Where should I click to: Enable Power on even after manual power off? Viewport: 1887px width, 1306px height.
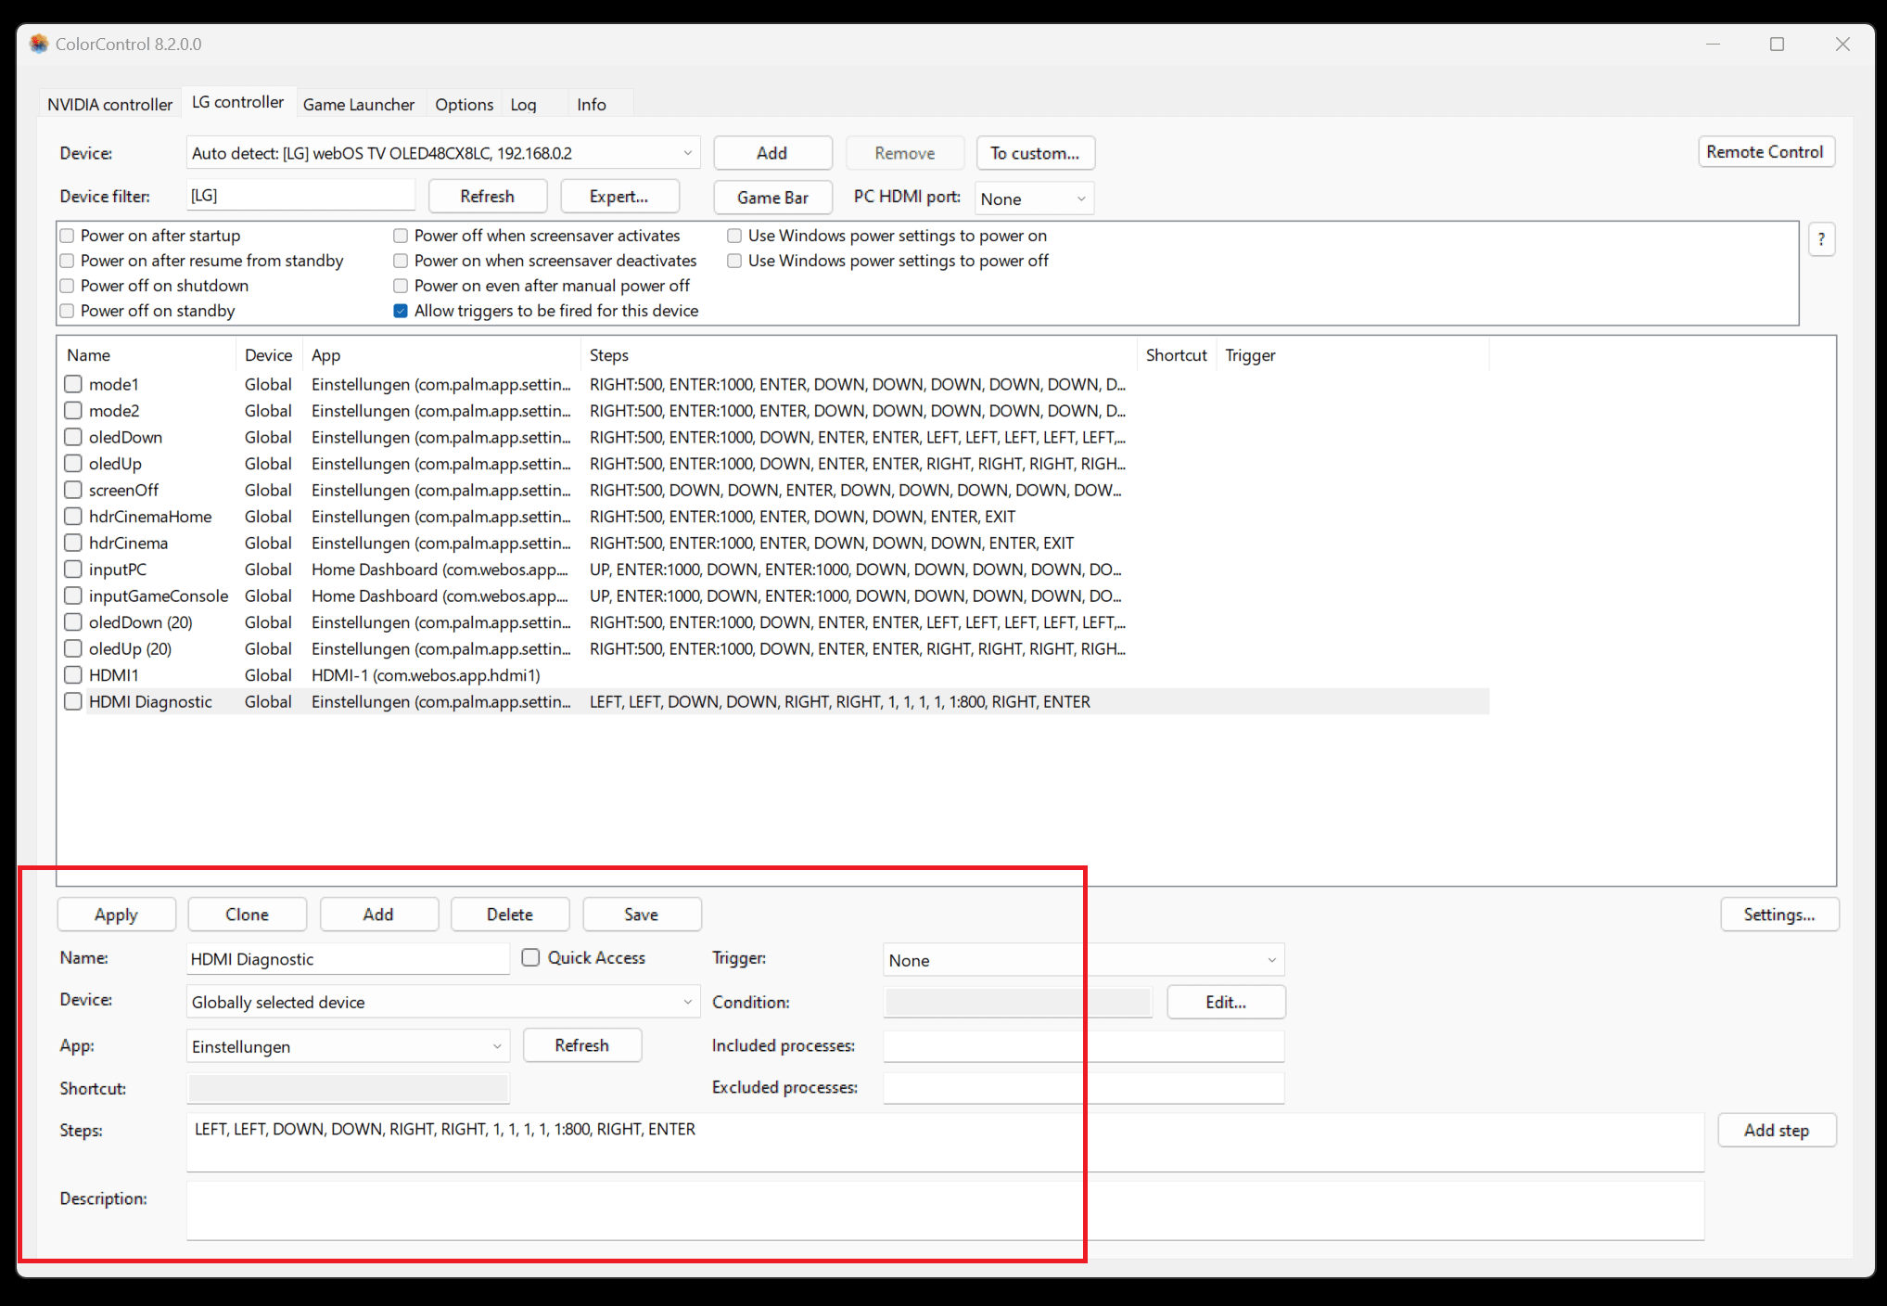click(401, 286)
